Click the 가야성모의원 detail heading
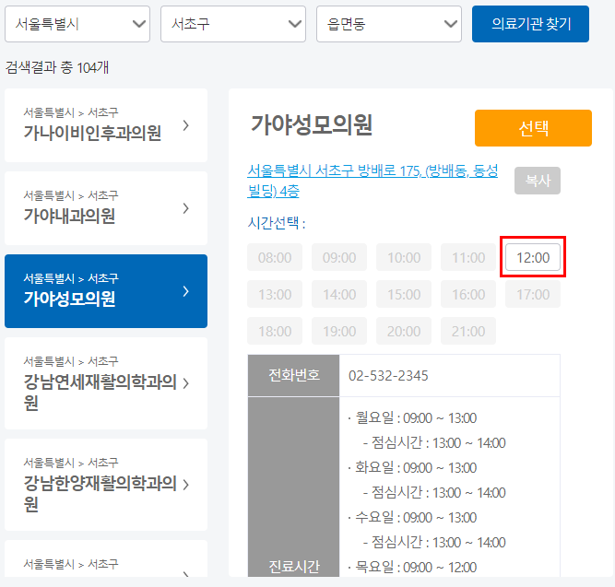The height and width of the screenshot is (587, 615). pos(312,125)
